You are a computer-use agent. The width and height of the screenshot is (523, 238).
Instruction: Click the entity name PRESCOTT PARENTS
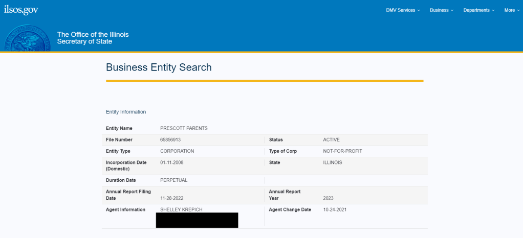tap(184, 128)
